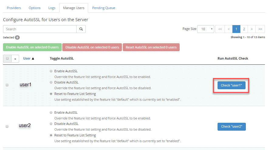Switch to the Providers tab
The height and width of the screenshot is (150, 275).
14,8
